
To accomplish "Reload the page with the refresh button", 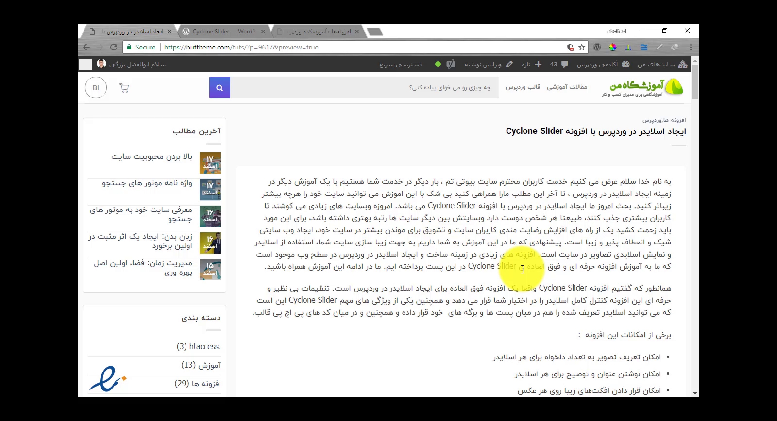I will pos(114,47).
